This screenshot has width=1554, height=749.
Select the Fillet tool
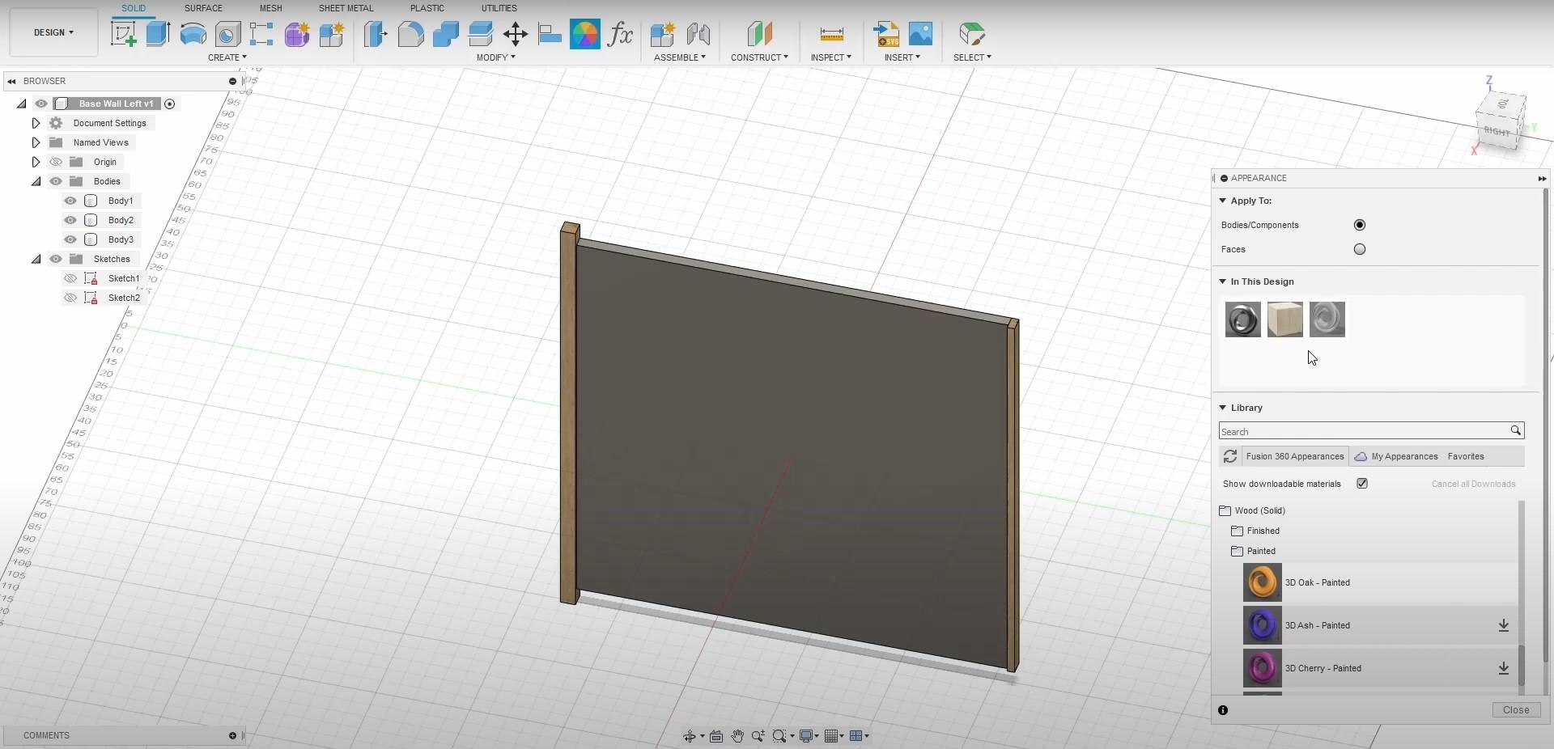410,34
